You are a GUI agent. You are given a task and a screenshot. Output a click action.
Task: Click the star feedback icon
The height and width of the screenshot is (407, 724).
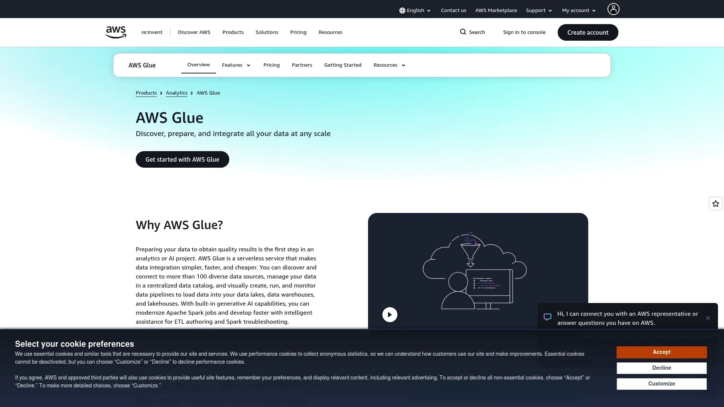716,203
